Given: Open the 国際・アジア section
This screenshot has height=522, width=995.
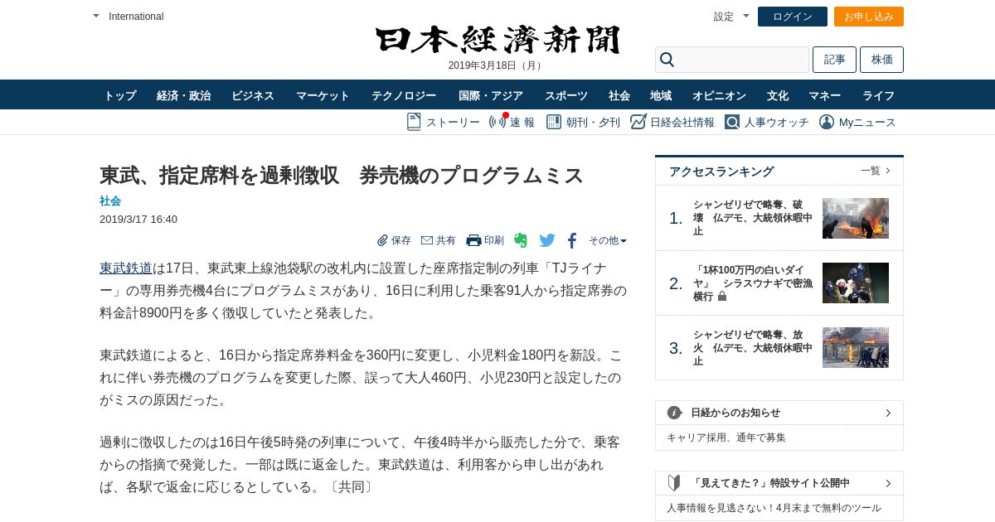Looking at the screenshot, I should [x=491, y=95].
